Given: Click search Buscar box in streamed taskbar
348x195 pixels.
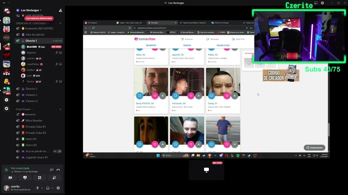Looking at the screenshot, I should pyautogui.click(x=176, y=155).
